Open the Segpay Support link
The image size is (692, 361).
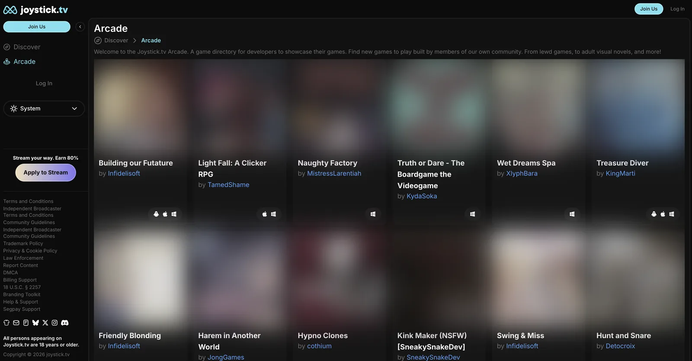click(x=22, y=309)
